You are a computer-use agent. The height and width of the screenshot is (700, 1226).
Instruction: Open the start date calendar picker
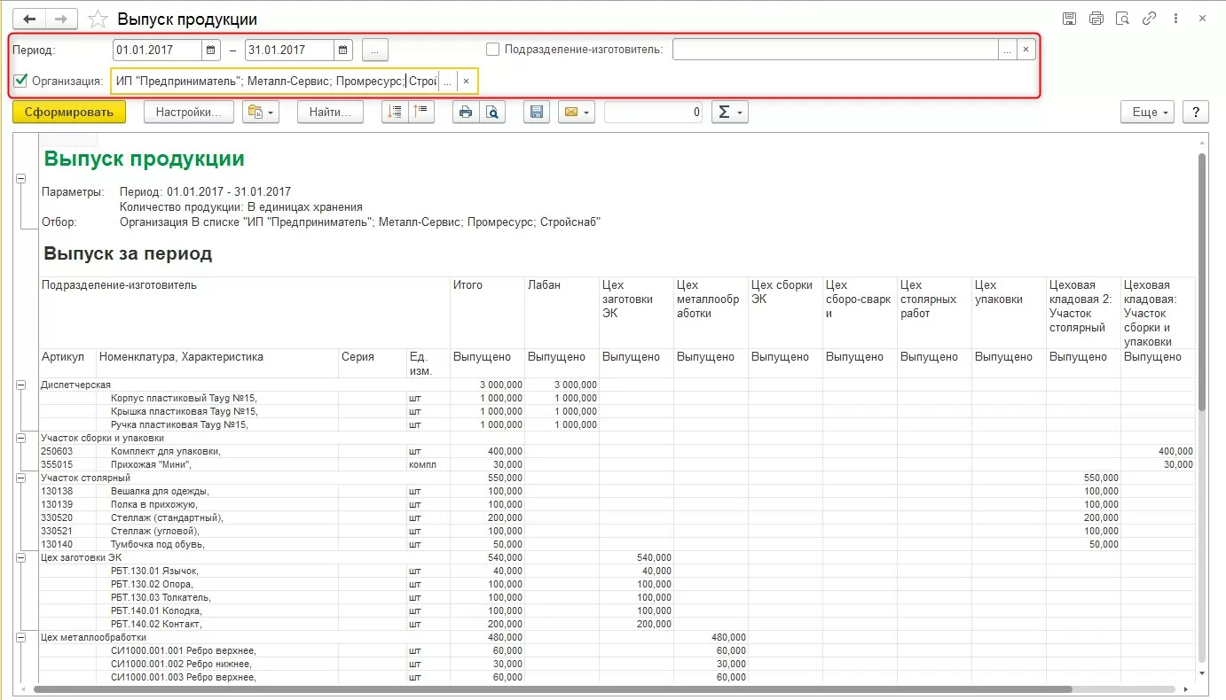click(x=211, y=51)
